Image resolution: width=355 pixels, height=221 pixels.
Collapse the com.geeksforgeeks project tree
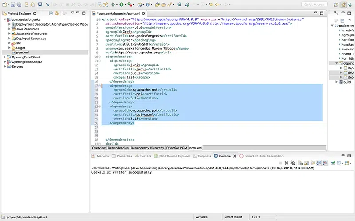click(x=4, y=20)
